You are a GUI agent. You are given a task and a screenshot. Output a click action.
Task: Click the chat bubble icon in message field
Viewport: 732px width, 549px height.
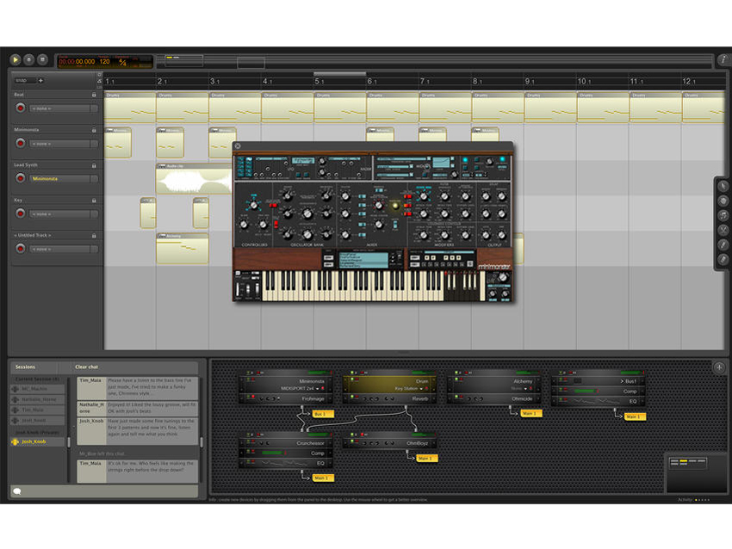click(x=17, y=491)
